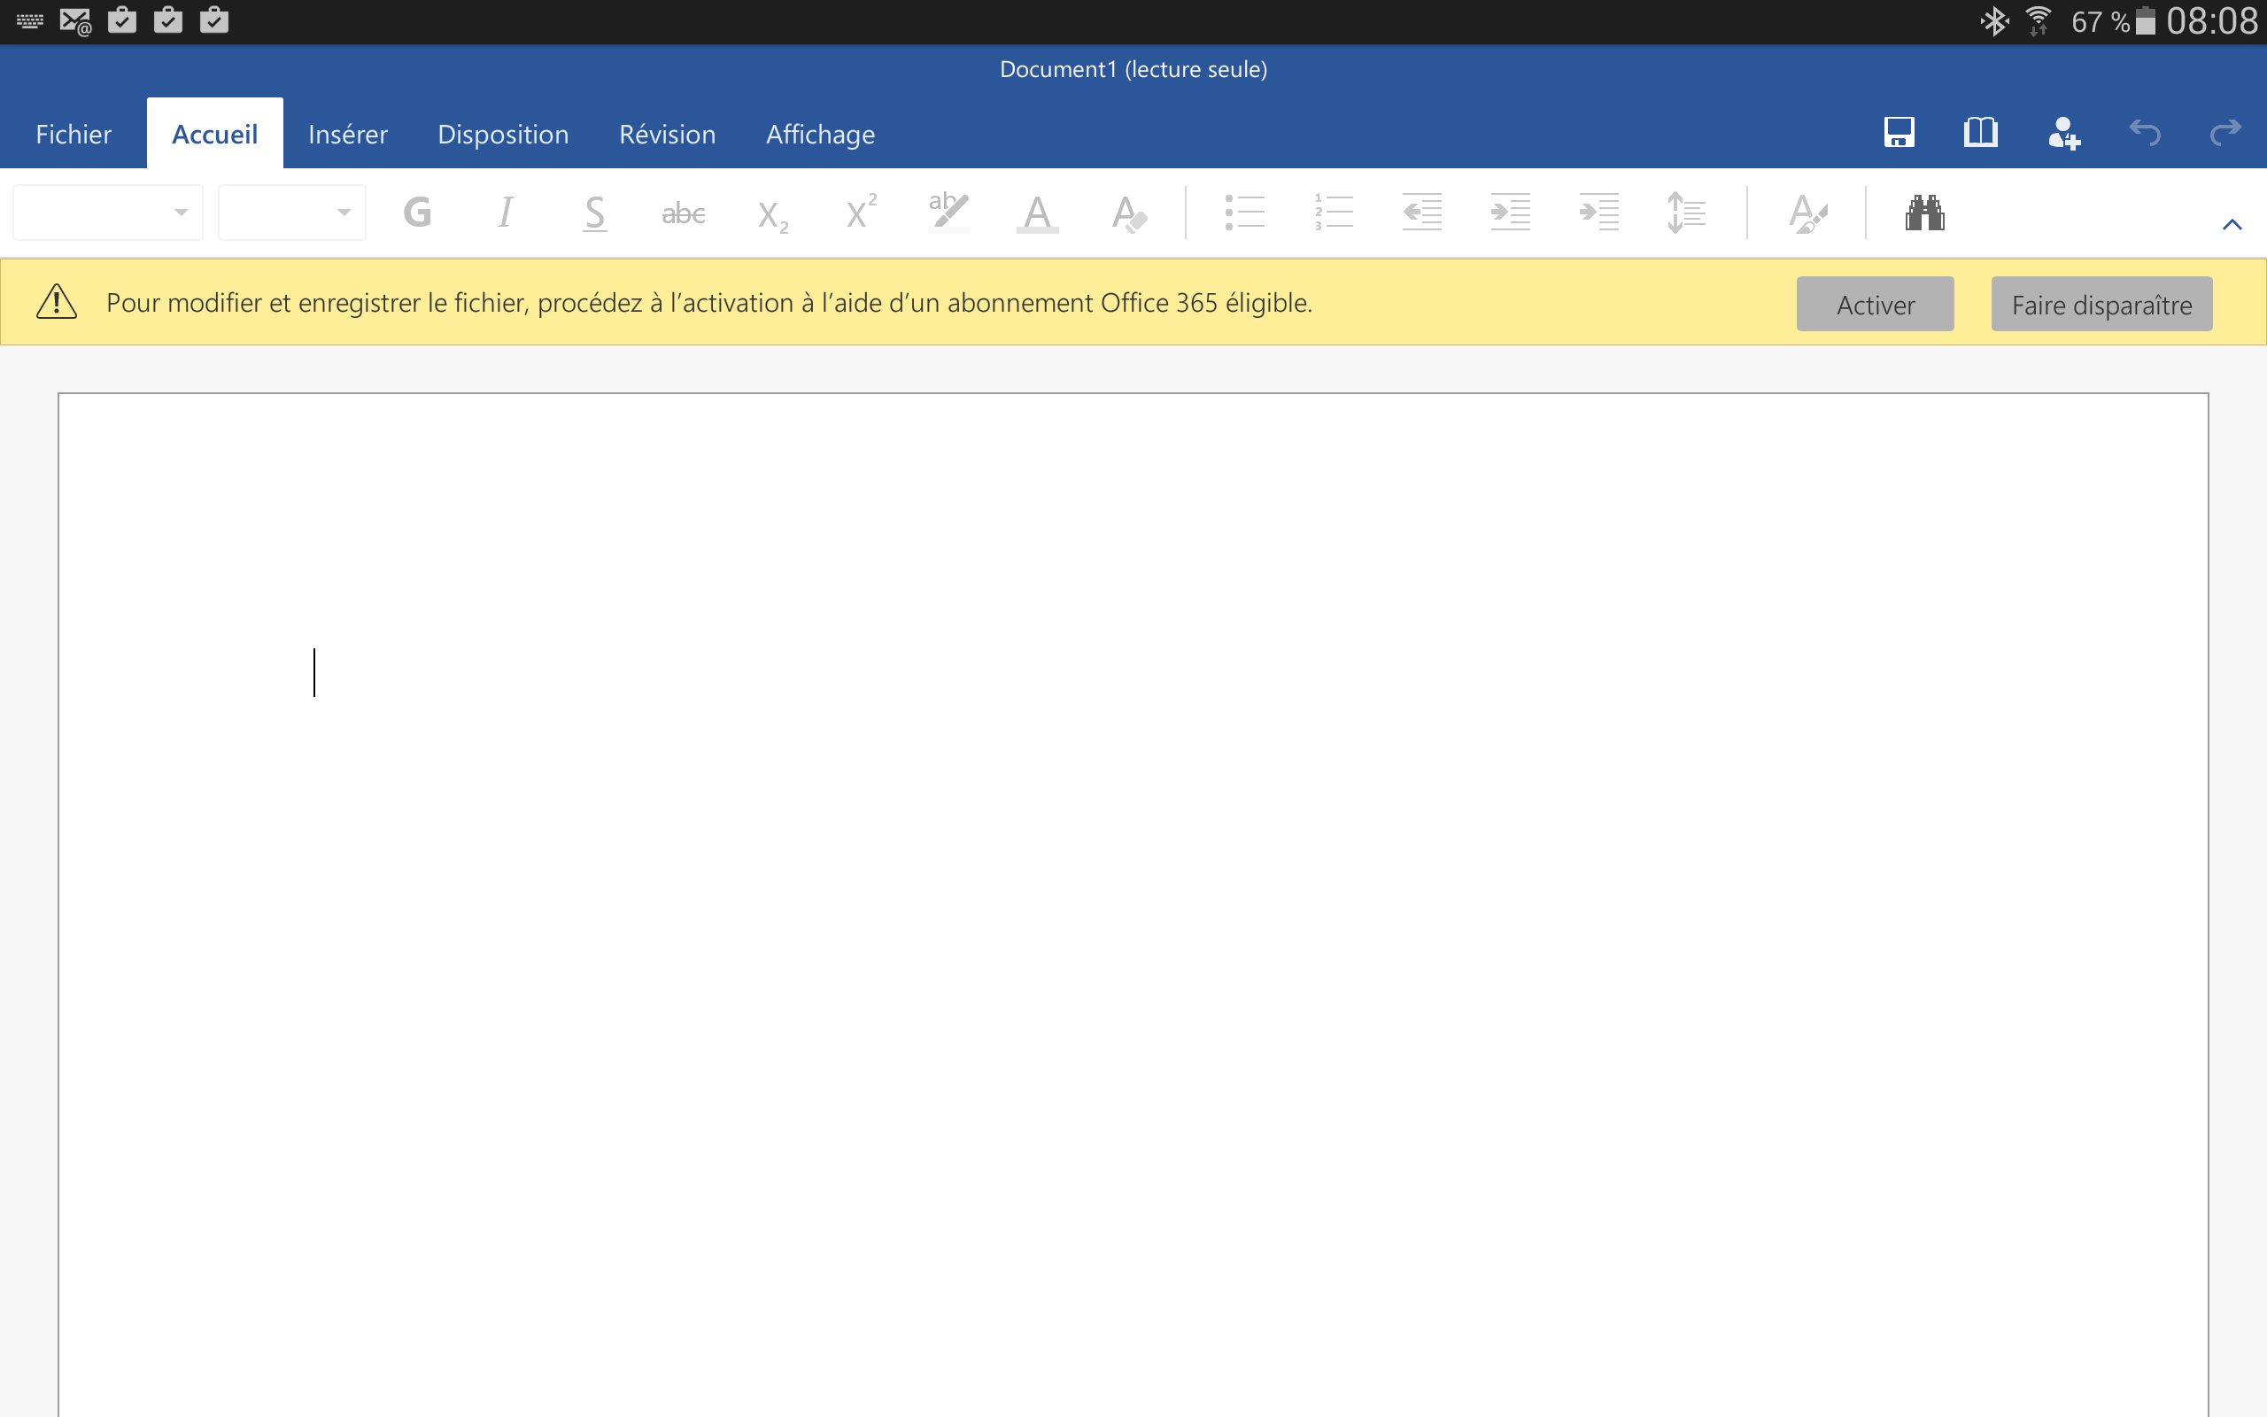Collapse the ribbon with chevron
The height and width of the screenshot is (1417, 2267).
click(2232, 224)
